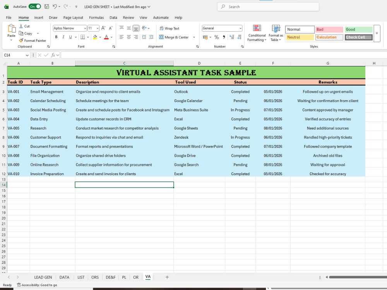Open Conditional Formatting icon
This screenshot has height=290, width=387.
coord(257,28)
